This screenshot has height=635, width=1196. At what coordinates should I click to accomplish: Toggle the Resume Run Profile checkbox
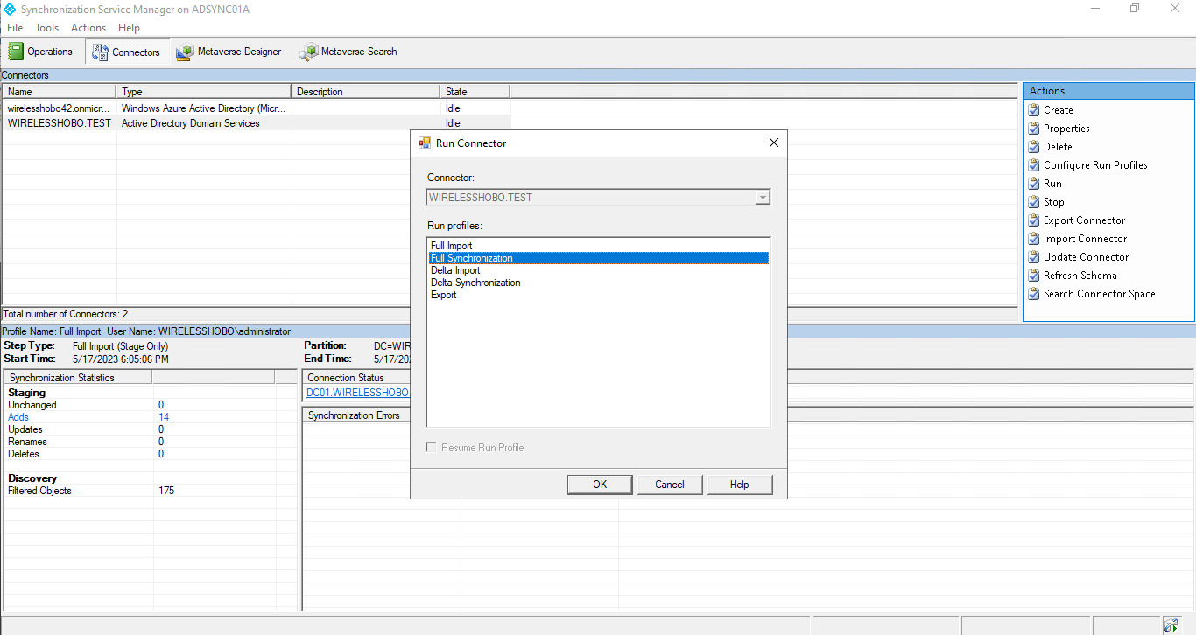pyautogui.click(x=431, y=448)
